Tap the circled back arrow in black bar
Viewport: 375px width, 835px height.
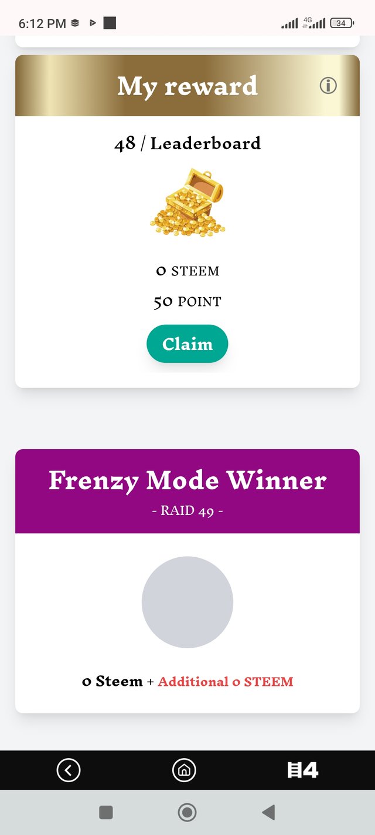pyautogui.click(x=69, y=770)
